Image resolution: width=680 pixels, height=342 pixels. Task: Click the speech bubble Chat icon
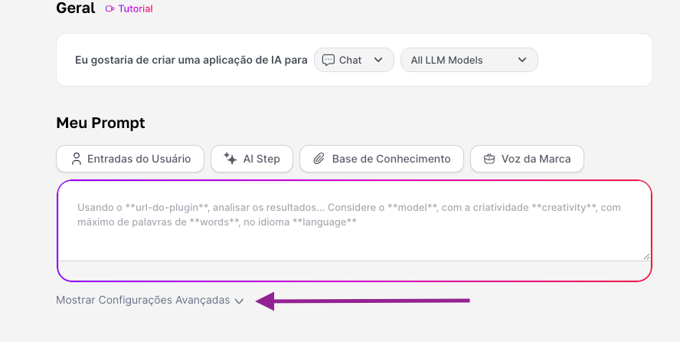pos(328,60)
